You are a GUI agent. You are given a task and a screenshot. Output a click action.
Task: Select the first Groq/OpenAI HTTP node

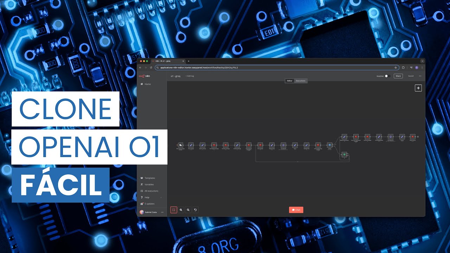[283, 145]
